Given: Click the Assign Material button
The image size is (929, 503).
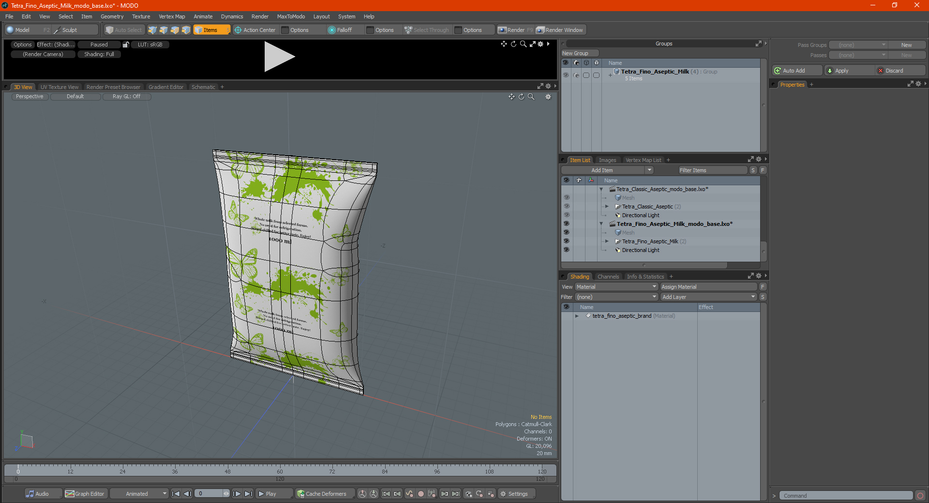Looking at the screenshot, I should point(708,287).
